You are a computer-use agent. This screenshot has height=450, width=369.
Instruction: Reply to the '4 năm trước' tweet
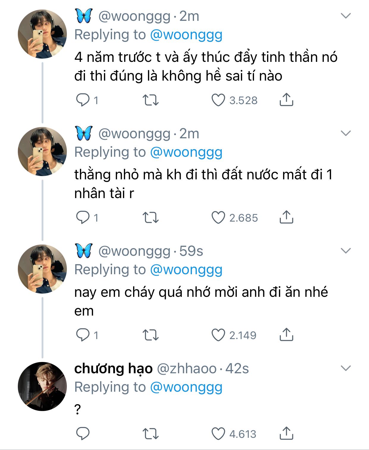point(83,100)
